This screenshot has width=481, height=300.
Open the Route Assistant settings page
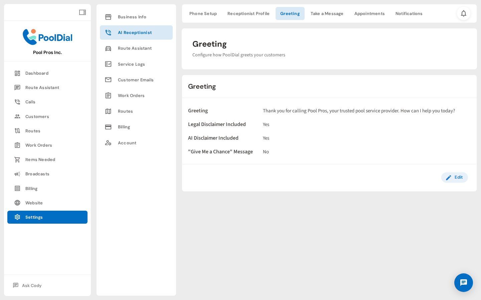pos(135,48)
